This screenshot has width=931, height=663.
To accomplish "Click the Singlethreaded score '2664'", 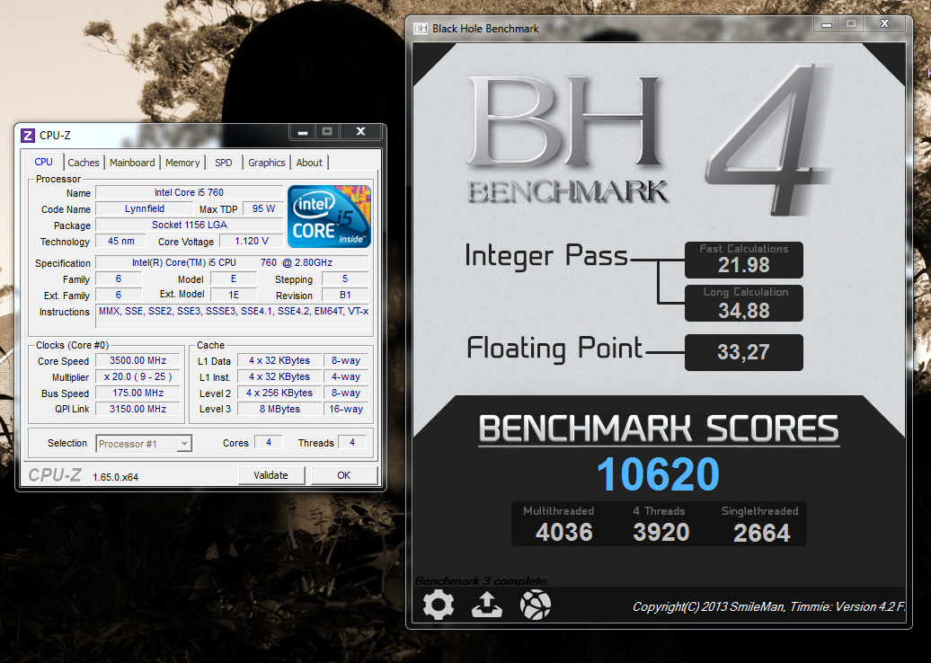I will [x=762, y=533].
